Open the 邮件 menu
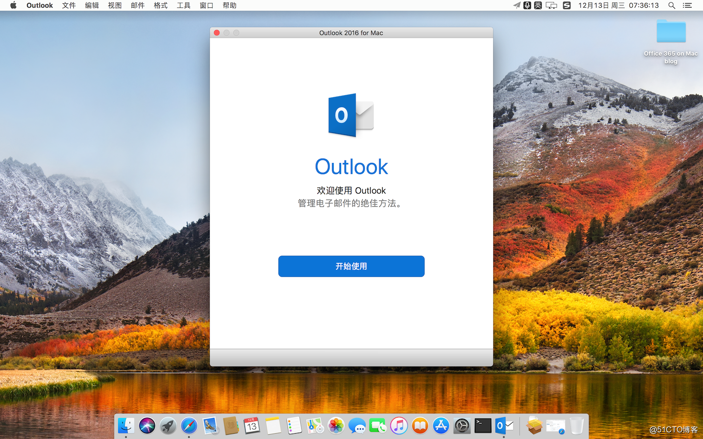Screen dimensions: 703x439 pos(138,5)
